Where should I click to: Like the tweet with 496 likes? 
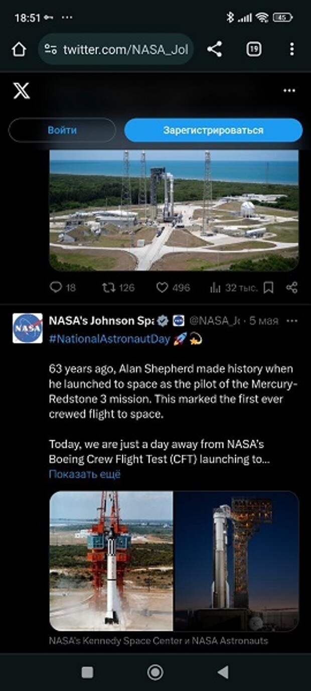click(173, 288)
